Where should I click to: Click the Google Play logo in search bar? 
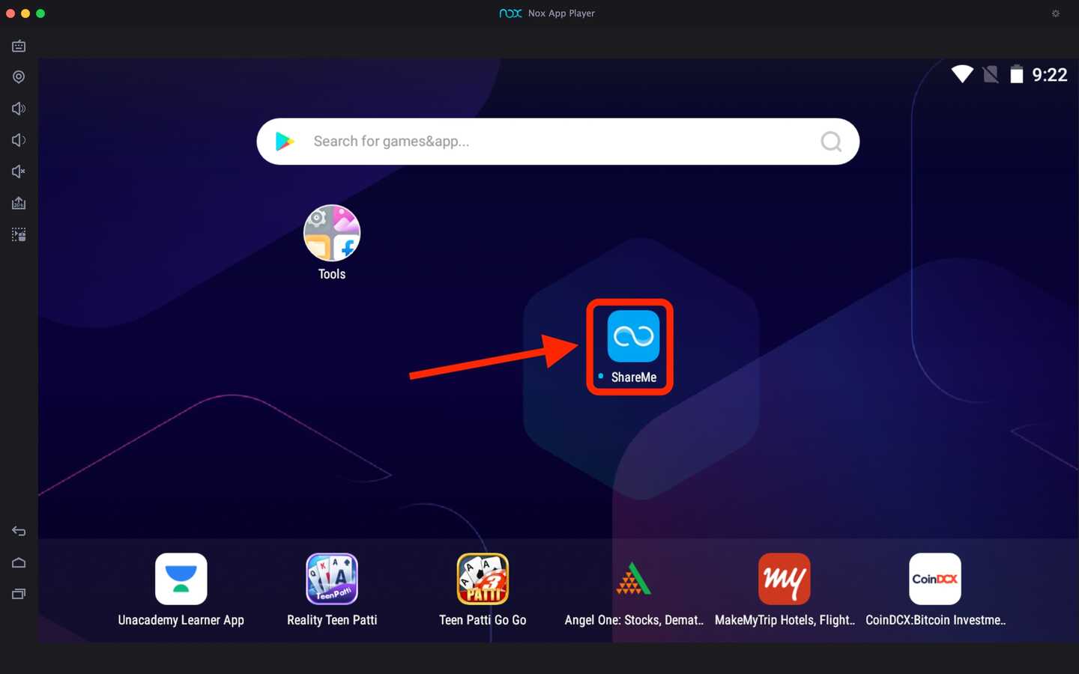[285, 142]
